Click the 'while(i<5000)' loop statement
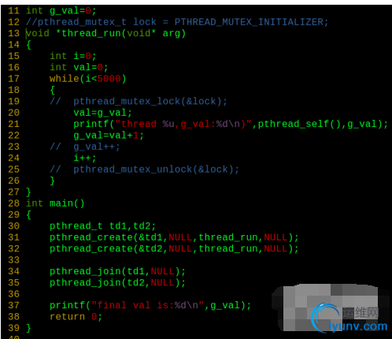The height and width of the screenshot is (339, 392). click(88, 79)
